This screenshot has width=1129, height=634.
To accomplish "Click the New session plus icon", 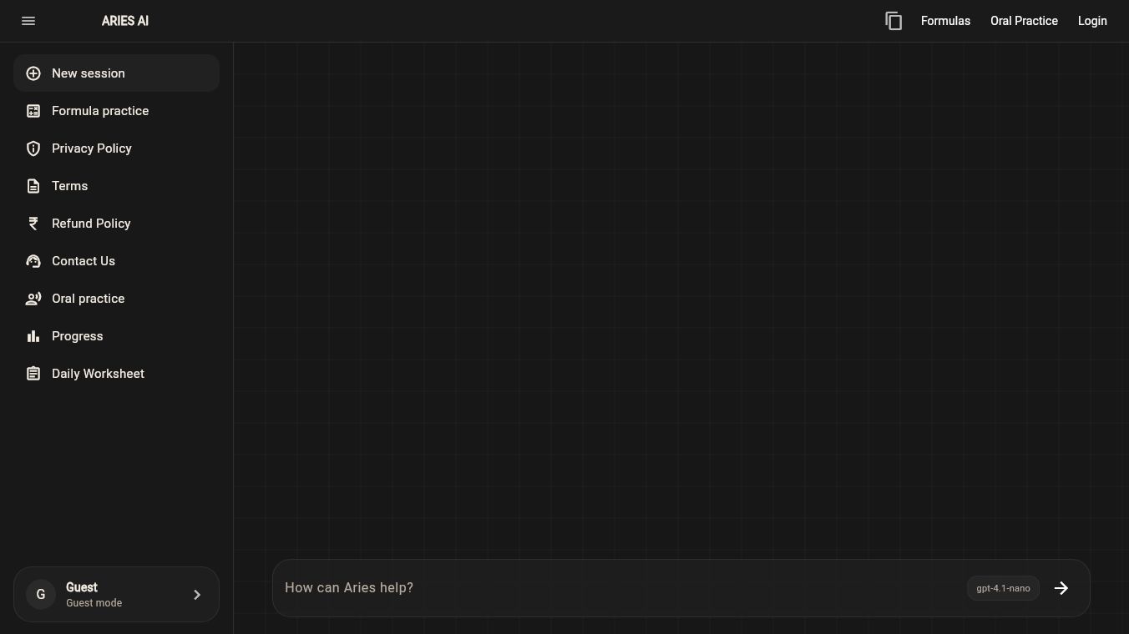I will (33, 73).
